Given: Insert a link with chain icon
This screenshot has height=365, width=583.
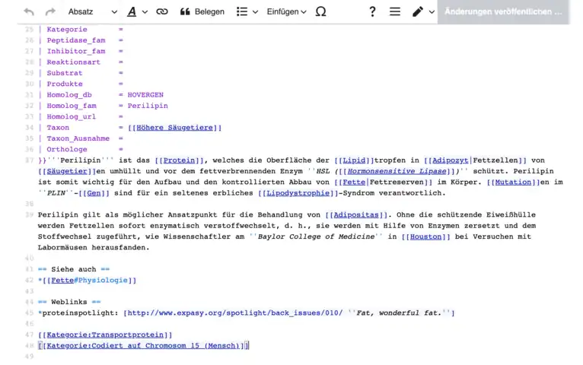Looking at the screenshot, I should point(162,12).
